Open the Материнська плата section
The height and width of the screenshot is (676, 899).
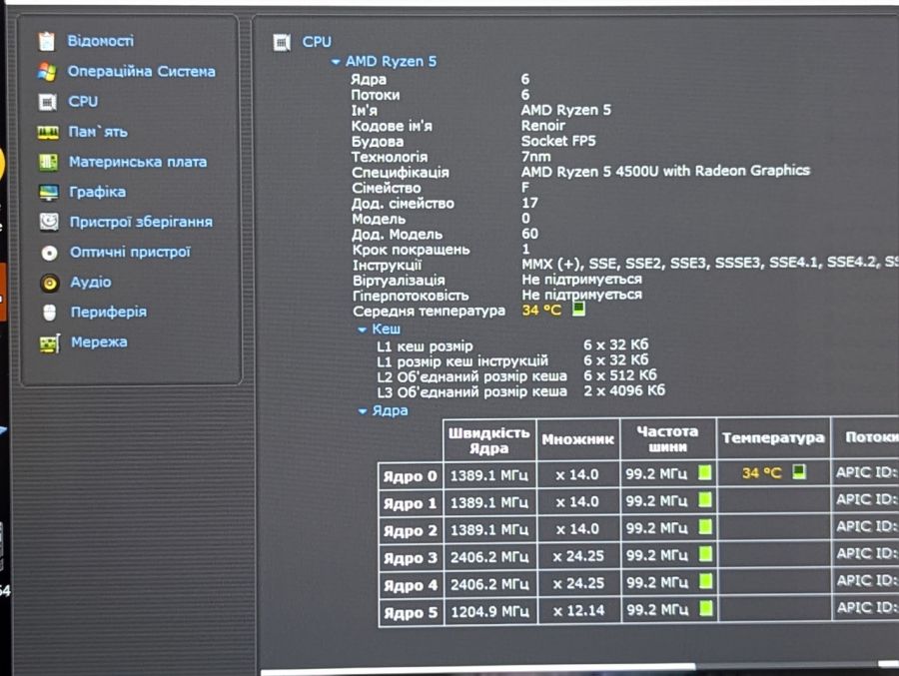coord(138,163)
